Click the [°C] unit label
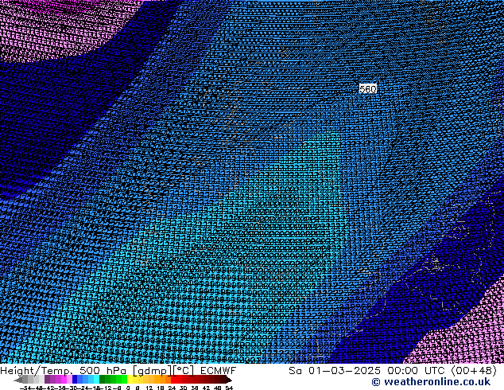The image size is (504, 390). [x=184, y=371]
